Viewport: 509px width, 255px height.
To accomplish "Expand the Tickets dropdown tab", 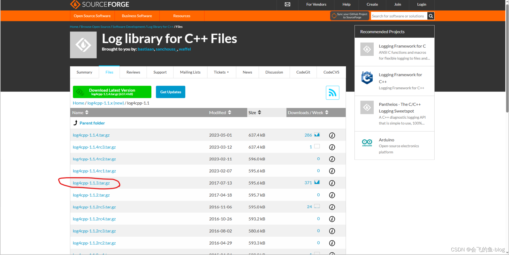I will click(x=221, y=72).
